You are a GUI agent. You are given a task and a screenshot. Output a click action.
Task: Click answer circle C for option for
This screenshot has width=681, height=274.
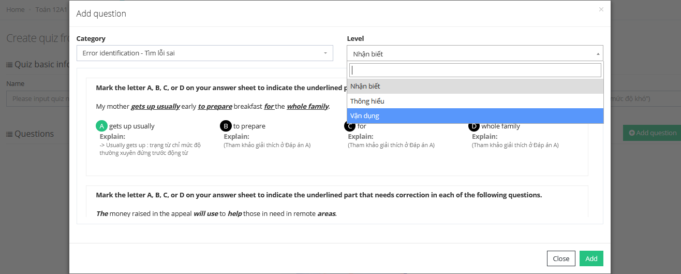tap(350, 126)
